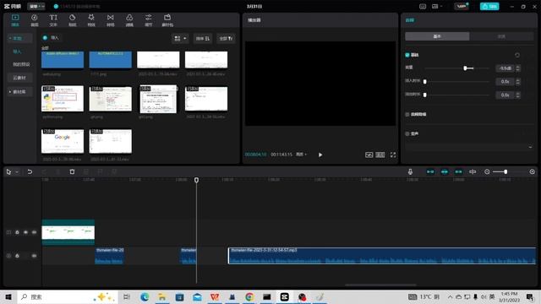The width and height of the screenshot is (541, 304).
Task: Reset the basic audio settings
Action: point(517,55)
